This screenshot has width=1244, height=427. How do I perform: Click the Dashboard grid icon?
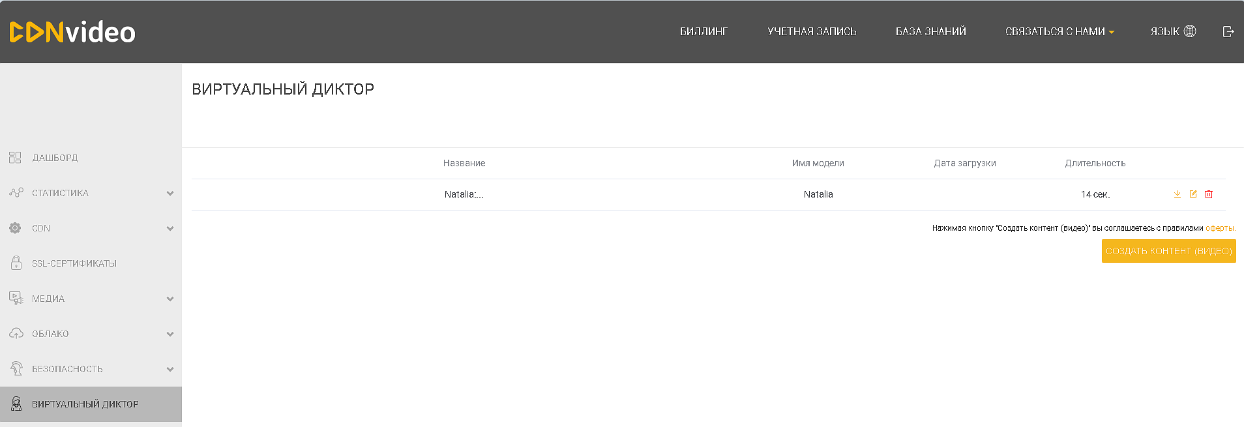coord(15,158)
